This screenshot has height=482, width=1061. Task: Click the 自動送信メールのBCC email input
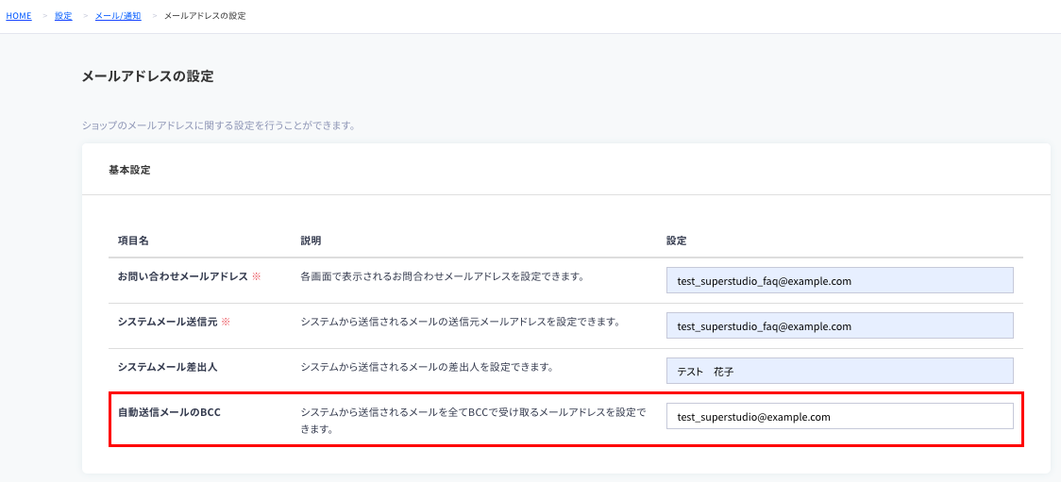pyautogui.click(x=840, y=416)
